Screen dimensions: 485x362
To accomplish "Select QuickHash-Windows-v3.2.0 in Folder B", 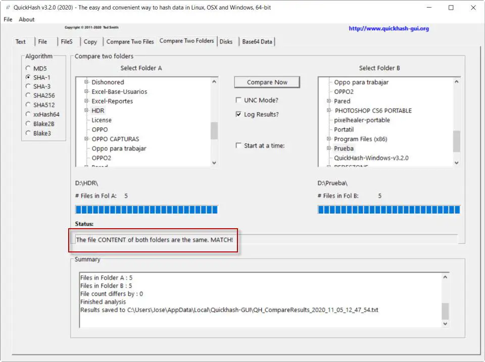I will pos(371,158).
